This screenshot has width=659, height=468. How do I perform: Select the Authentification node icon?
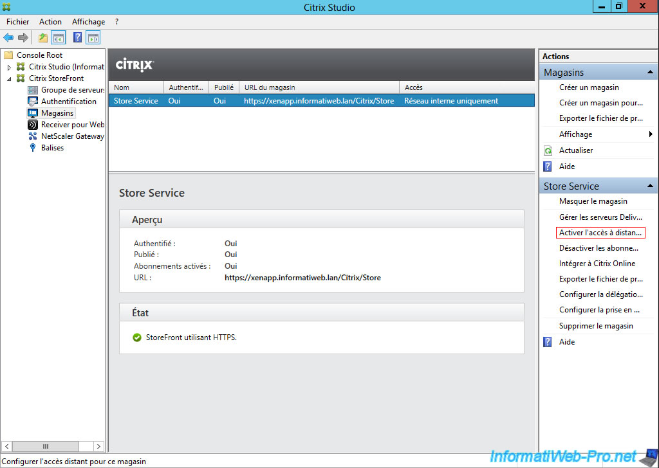33,102
